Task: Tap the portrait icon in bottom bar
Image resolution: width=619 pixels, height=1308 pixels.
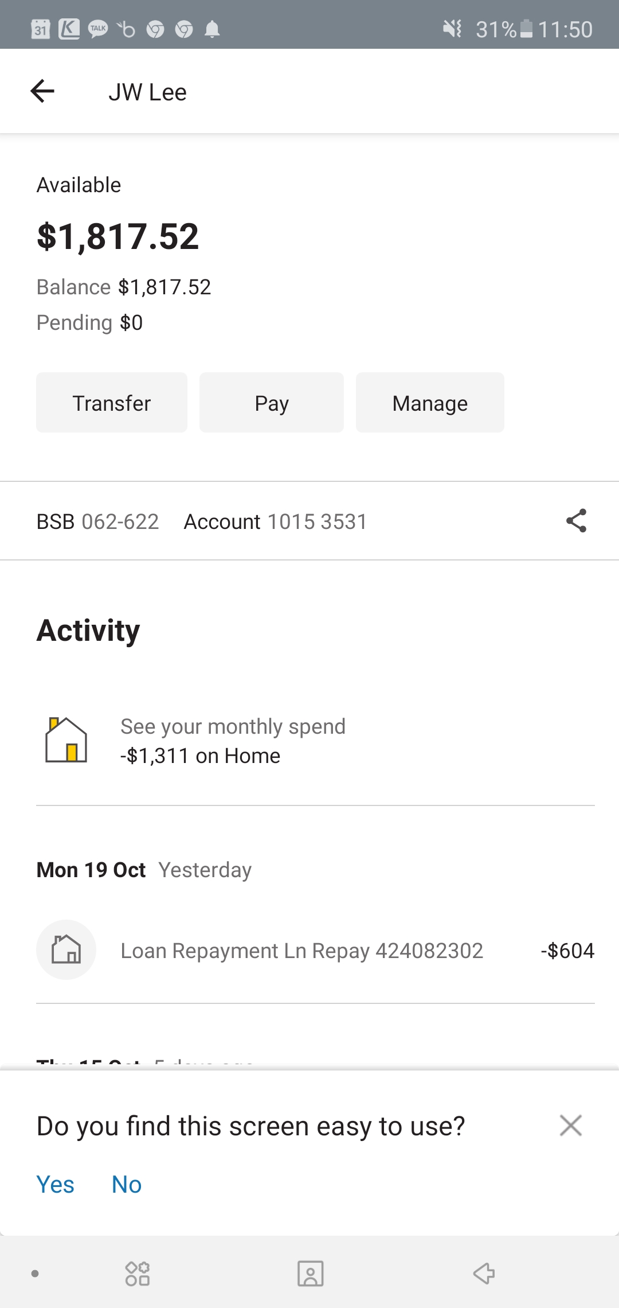Action: click(x=310, y=1274)
